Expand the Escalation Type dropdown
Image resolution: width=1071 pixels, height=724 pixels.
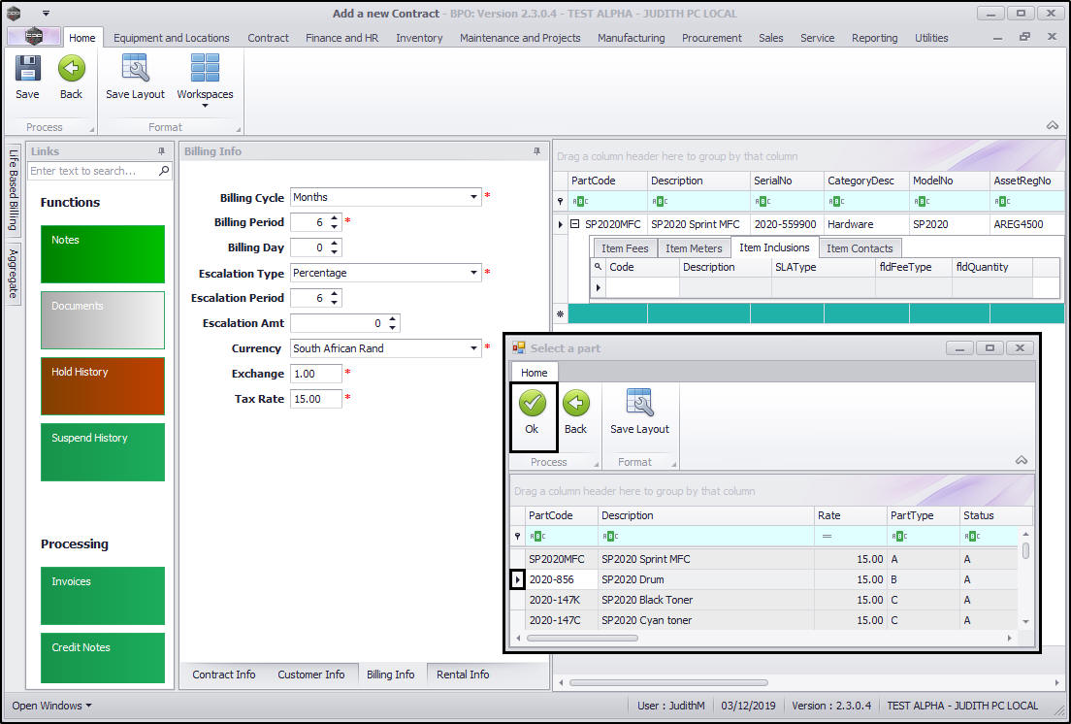tap(474, 273)
